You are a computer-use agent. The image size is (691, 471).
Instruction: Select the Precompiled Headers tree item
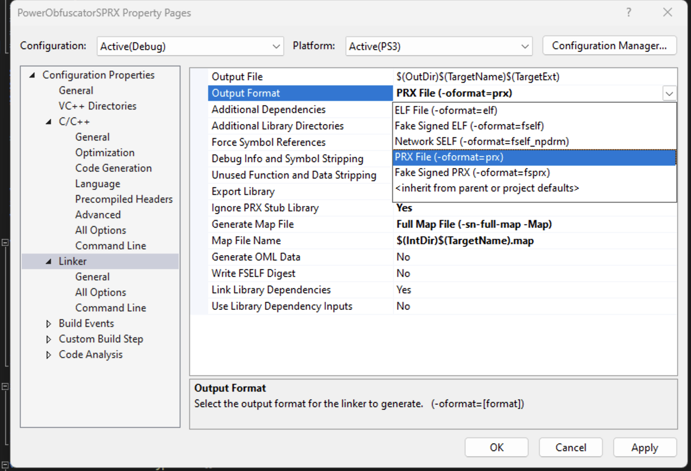124,199
